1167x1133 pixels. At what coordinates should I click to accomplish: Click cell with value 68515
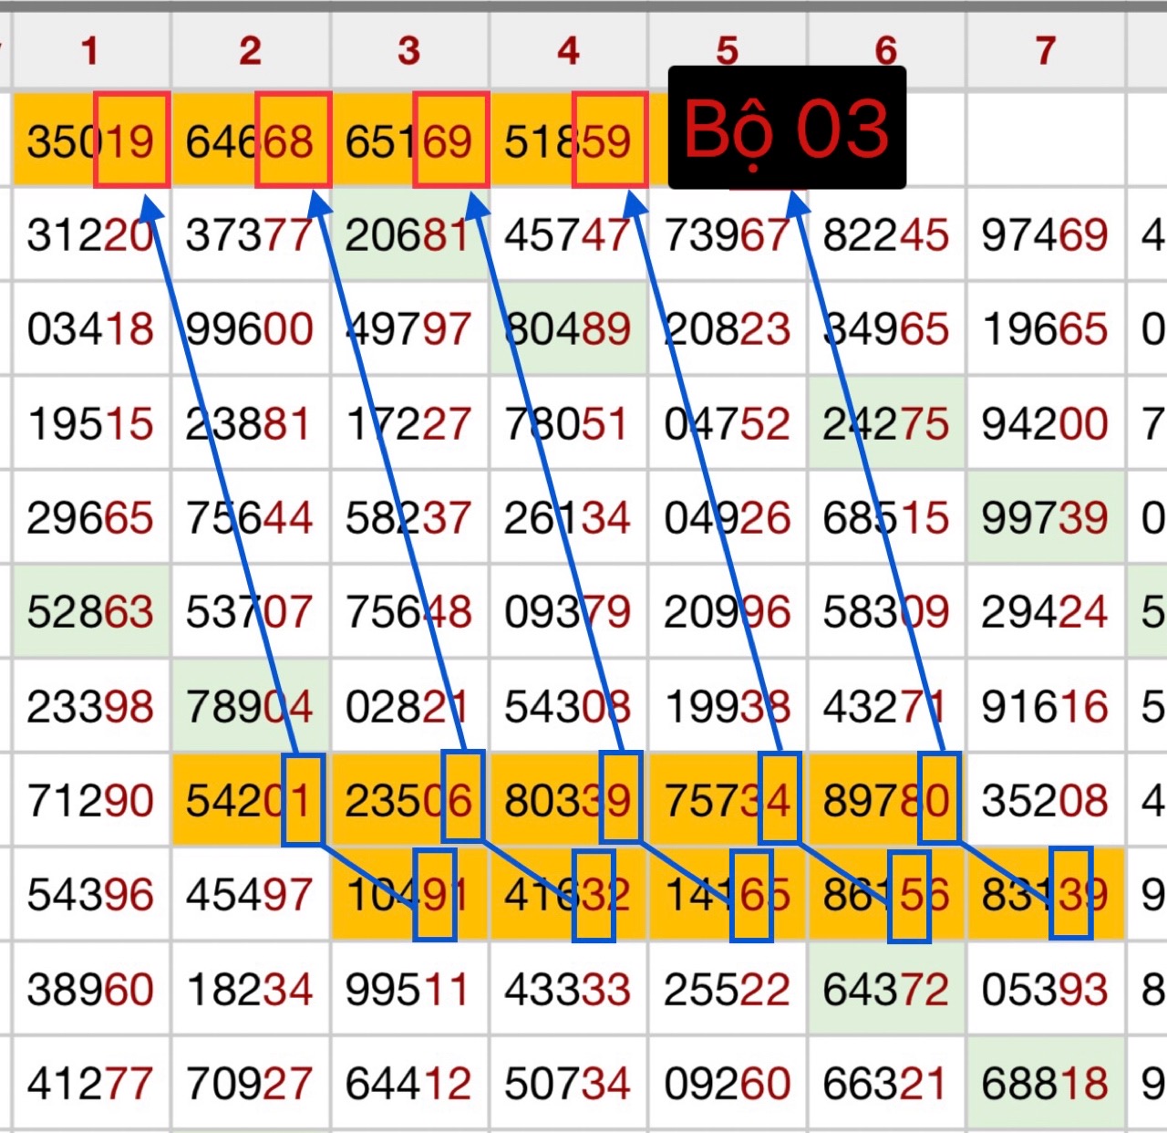point(886,517)
